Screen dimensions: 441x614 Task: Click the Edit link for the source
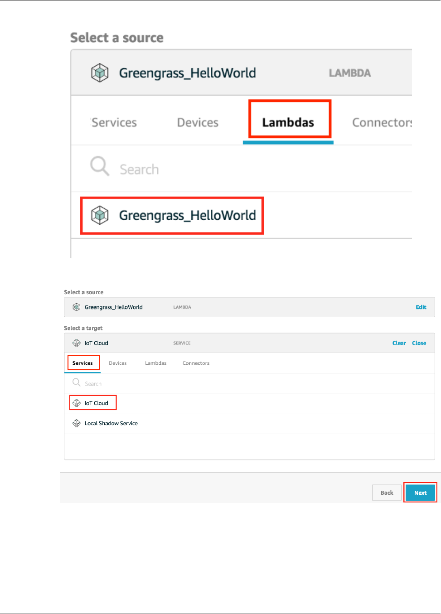[x=421, y=307]
